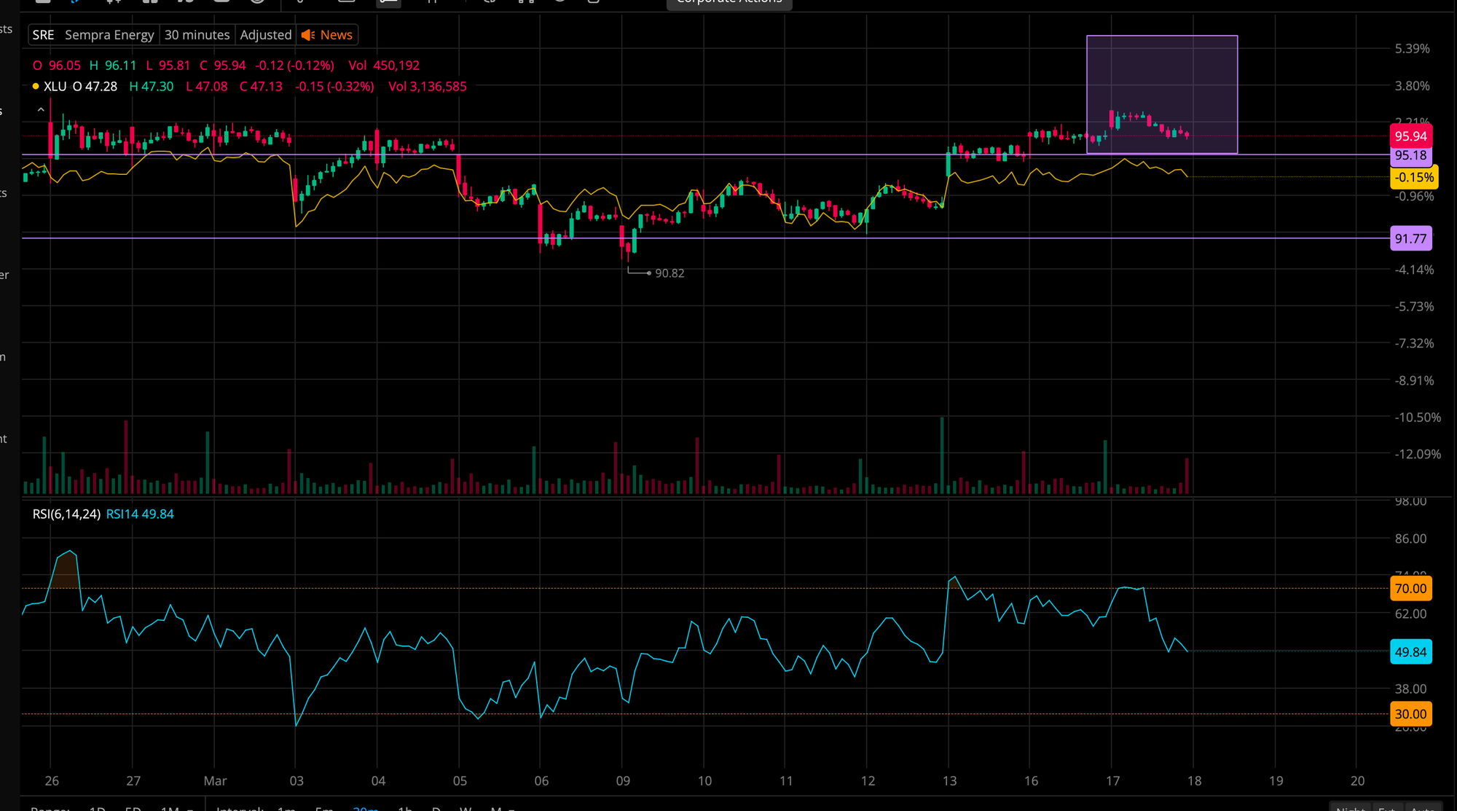Click the cyan 49.84 RSI value tag

[1410, 652]
